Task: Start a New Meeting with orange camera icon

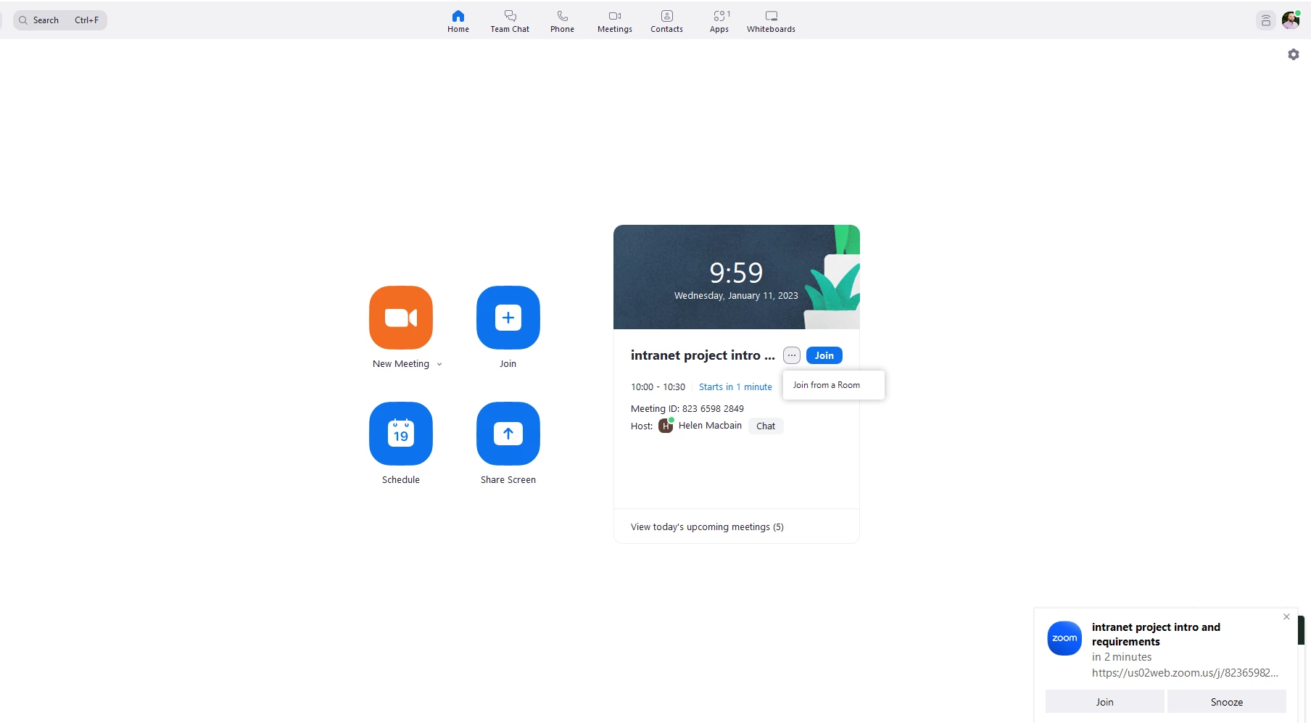Action: tap(401, 318)
